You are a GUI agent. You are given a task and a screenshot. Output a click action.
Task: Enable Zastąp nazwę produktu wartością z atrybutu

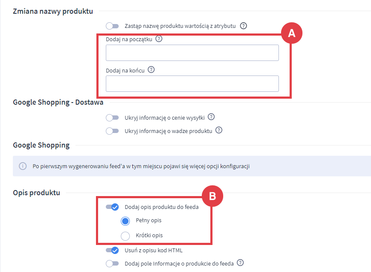(x=112, y=26)
